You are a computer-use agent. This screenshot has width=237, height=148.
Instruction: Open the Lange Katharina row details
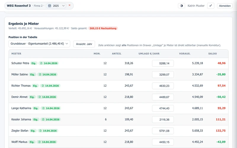[118, 108]
